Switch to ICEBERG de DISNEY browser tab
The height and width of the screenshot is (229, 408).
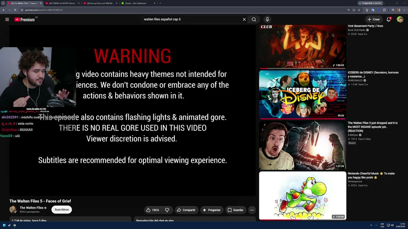pos(62,3)
